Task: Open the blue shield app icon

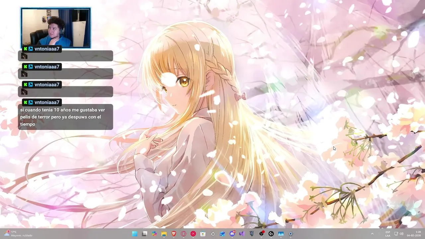Action: 251,234
